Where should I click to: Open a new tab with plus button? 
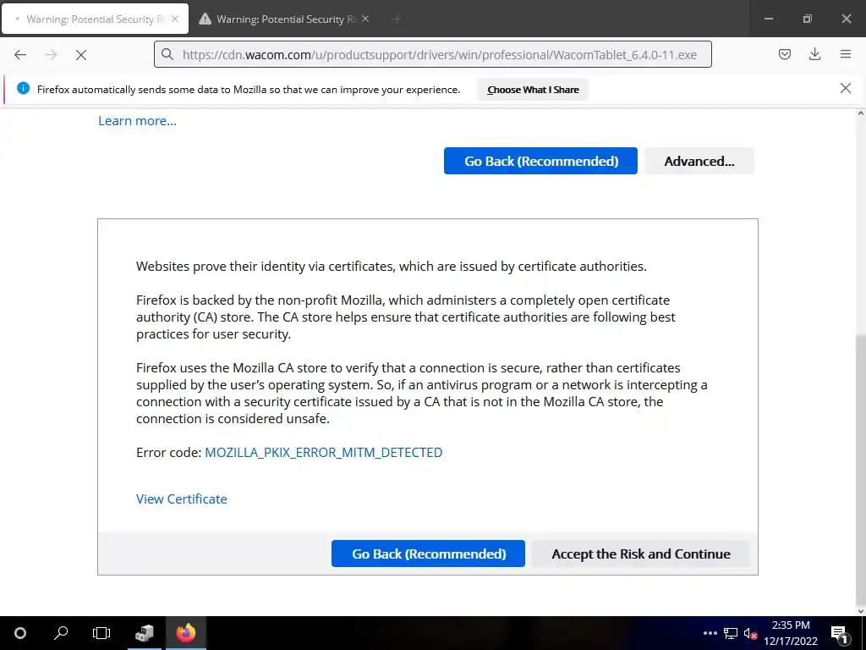[397, 19]
